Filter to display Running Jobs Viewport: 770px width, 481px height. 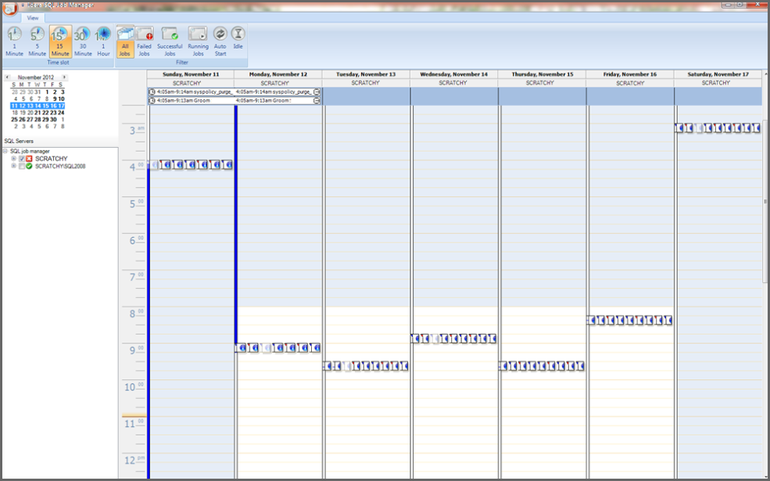[x=197, y=38]
